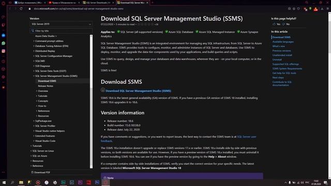The height and width of the screenshot is (186, 331).
Task: Jump to What's new in this article
Action: coord(278,46)
